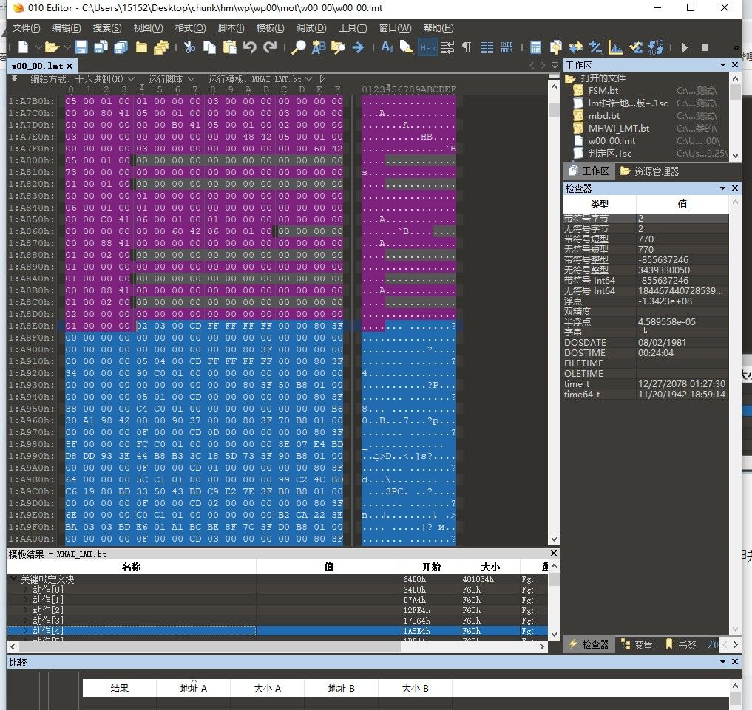Collapse the 关键帧定义块 tree node
The image size is (752, 710).
point(14,579)
